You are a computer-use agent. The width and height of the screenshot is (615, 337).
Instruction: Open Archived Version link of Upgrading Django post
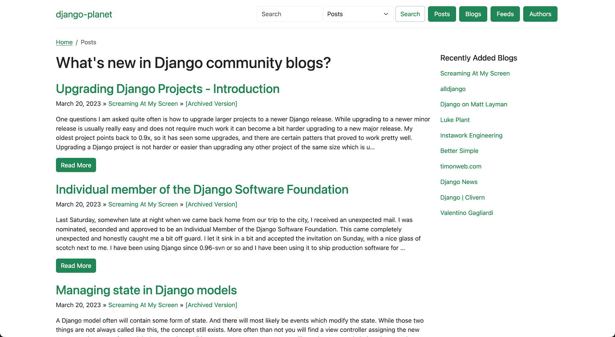point(211,104)
